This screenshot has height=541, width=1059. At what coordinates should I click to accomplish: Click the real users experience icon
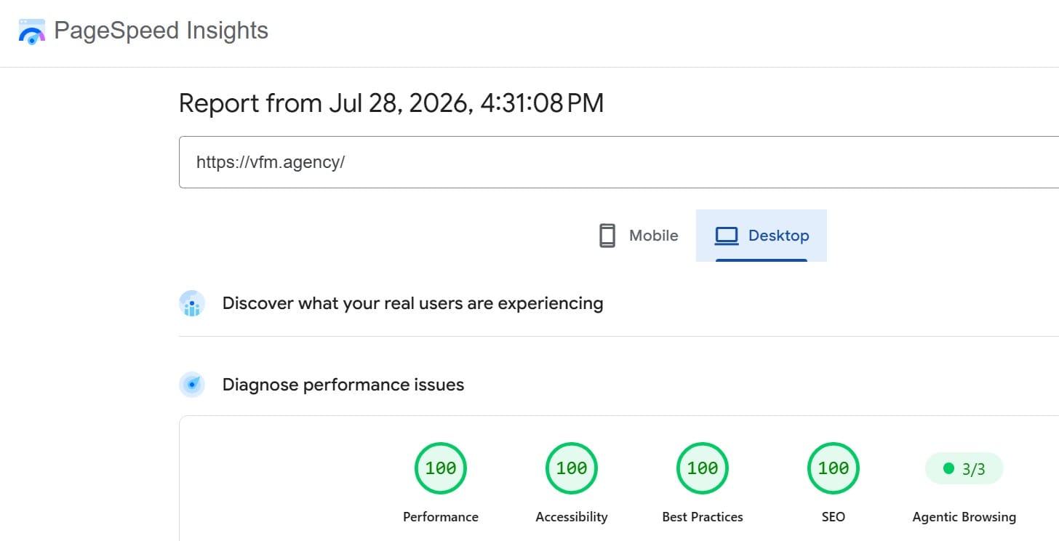click(x=192, y=303)
